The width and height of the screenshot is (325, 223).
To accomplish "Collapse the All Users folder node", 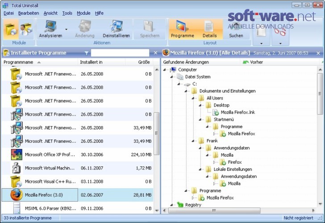I will 193,98.
